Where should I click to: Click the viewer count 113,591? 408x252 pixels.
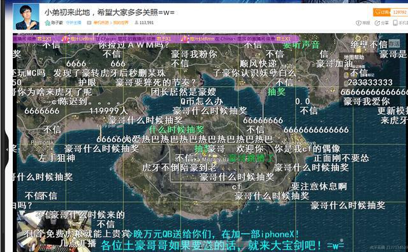(147, 23)
